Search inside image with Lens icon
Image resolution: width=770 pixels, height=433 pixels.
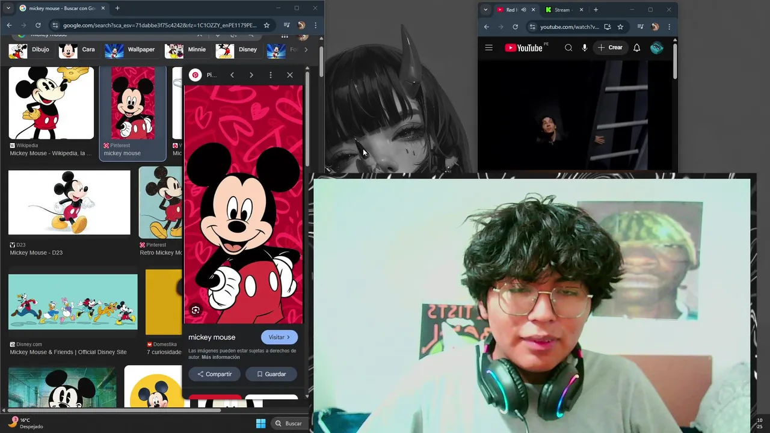click(x=196, y=310)
